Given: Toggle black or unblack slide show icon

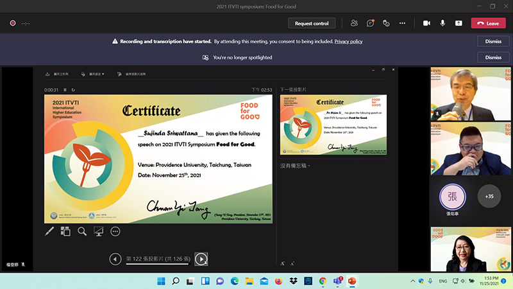Looking at the screenshot, I should tap(99, 231).
